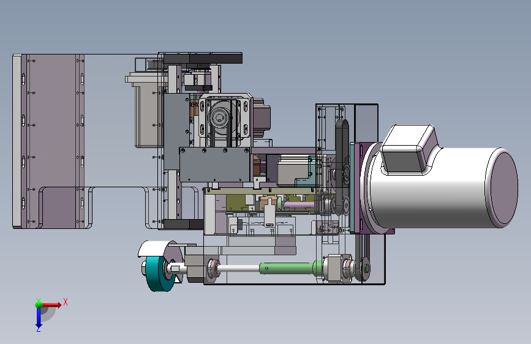531x344 pixels.
Task: Click the red X axis of the triad
Action: (x=51, y=305)
